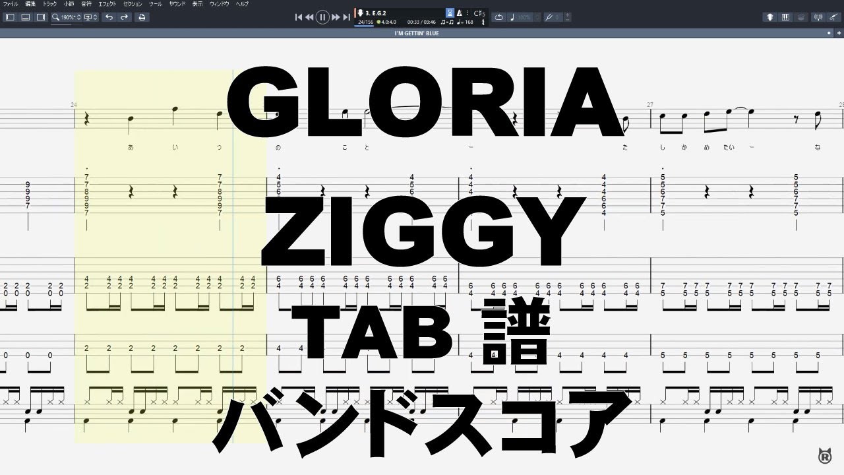The height and width of the screenshot is (475, 844).
Task: Click the playback cursor line in bar 24
Action: click(x=233, y=257)
